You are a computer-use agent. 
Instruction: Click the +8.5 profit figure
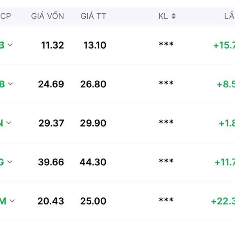pos(226,84)
